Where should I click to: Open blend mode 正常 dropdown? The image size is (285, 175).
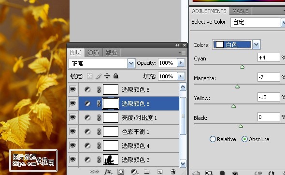click(x=131, y=63)
